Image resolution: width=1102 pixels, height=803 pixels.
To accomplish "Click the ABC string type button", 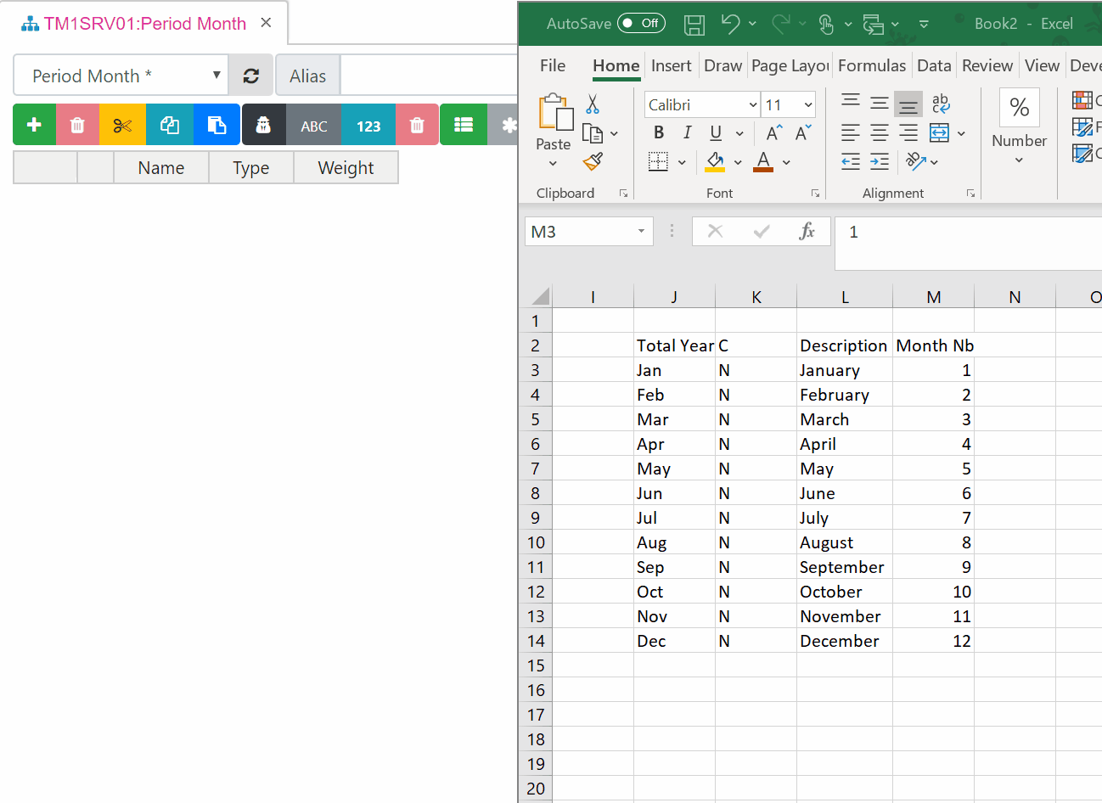I will point(313,125).
